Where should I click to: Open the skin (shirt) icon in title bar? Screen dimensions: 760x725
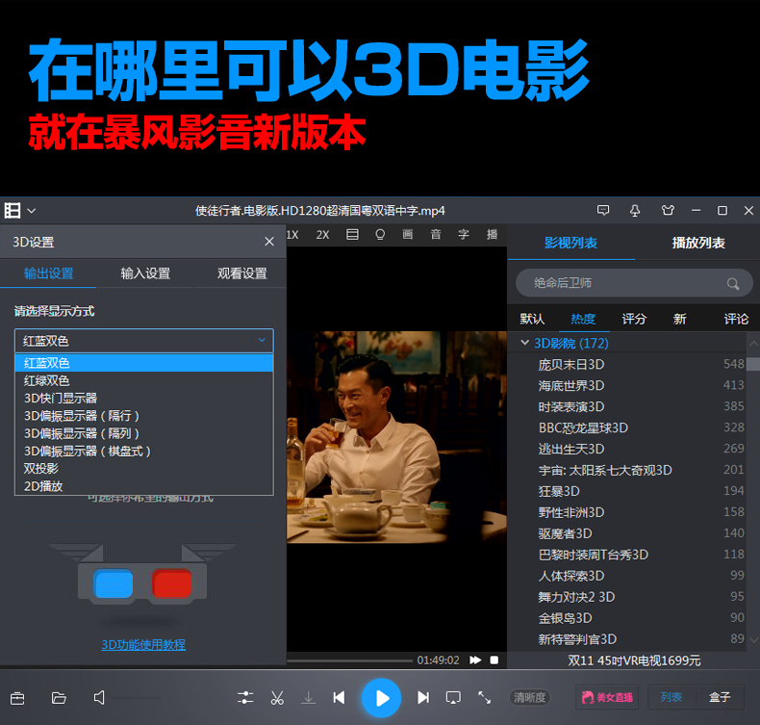click(668, 211)
